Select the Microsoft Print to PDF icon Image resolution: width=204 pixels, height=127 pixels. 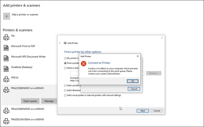pyautogui.click(x=6, y=48)
